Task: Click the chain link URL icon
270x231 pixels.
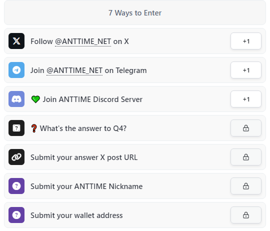Action: coord(16,157)
